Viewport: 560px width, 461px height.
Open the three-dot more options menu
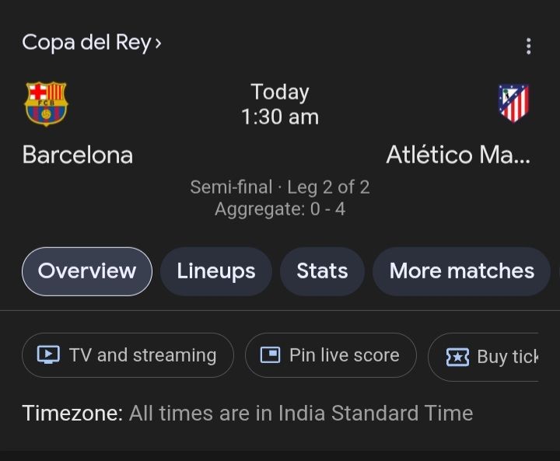(x=528, y=46)
